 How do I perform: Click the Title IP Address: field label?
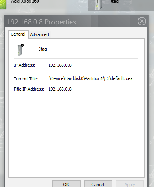click(29, 89)
